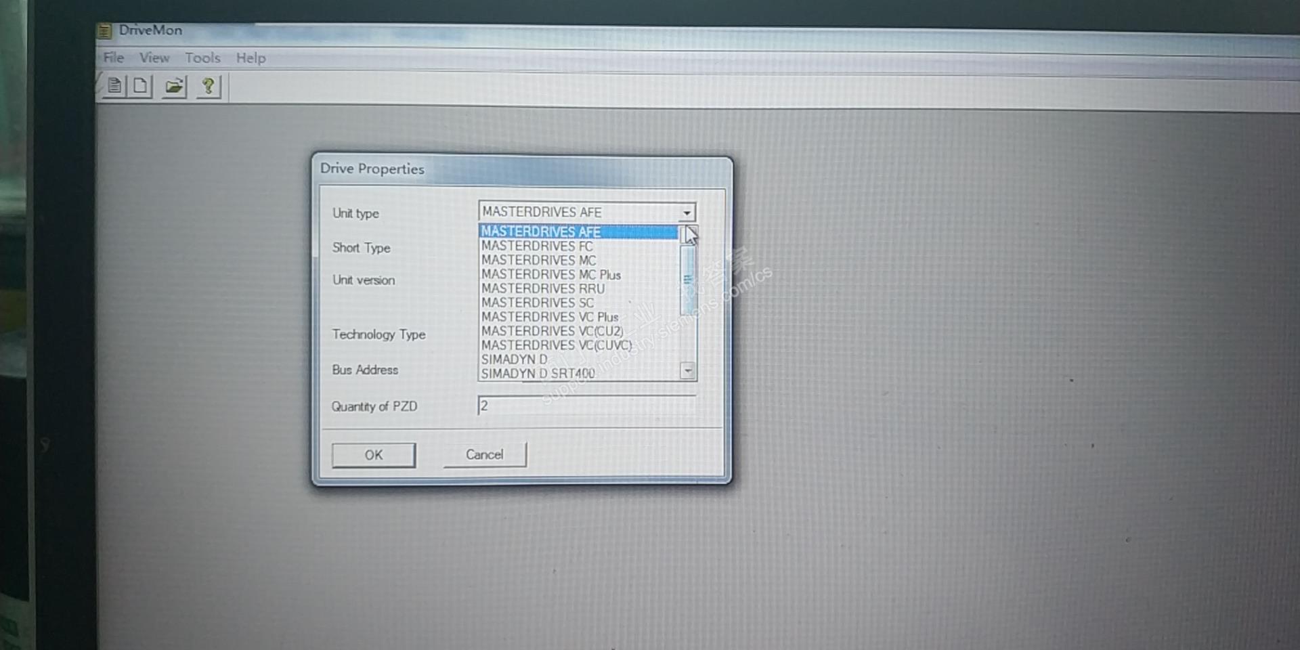Choose MASTERDRIVES MC Plus unit type
Screen dimensions: 1300x650
click(x=578, y=274)
